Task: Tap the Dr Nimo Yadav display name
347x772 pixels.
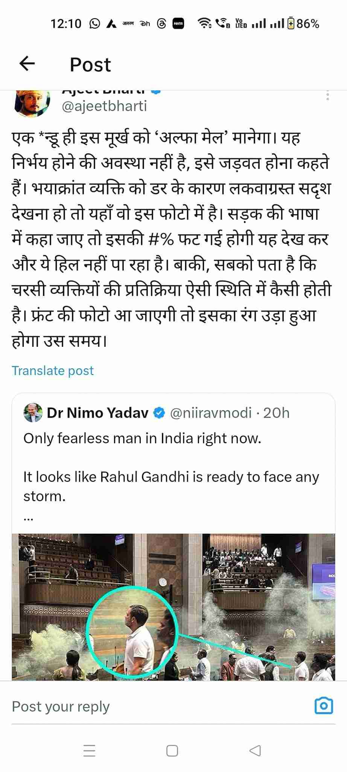Action: click(97, 413)
